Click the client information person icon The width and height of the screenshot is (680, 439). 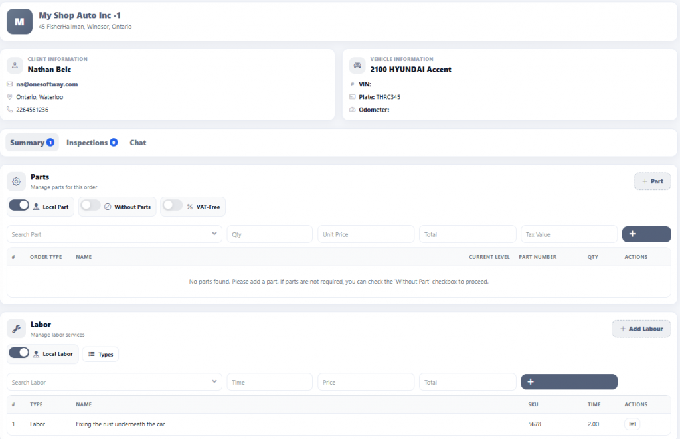coord(15,65)
